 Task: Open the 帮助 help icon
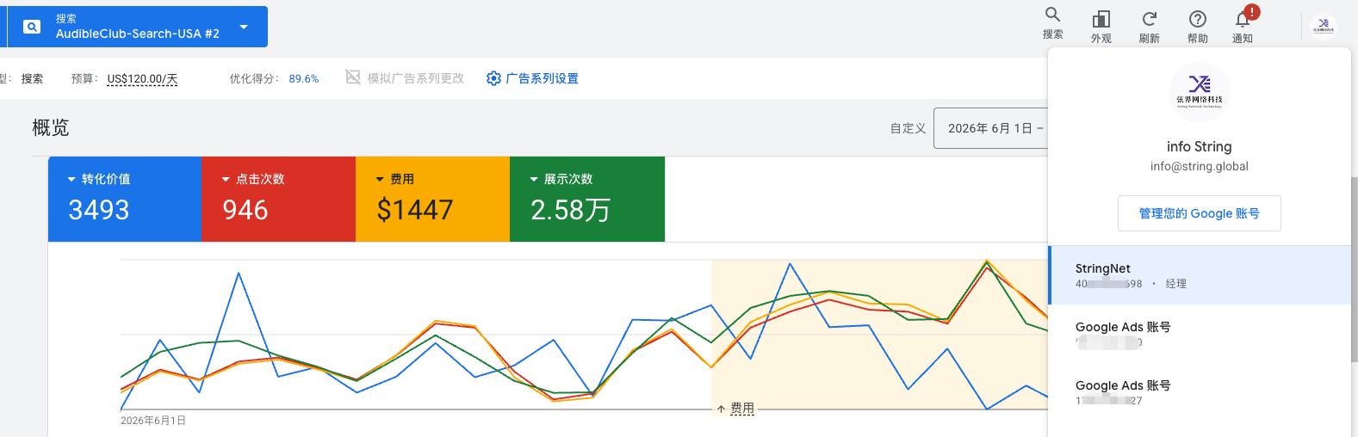[x=1197, y=19]
